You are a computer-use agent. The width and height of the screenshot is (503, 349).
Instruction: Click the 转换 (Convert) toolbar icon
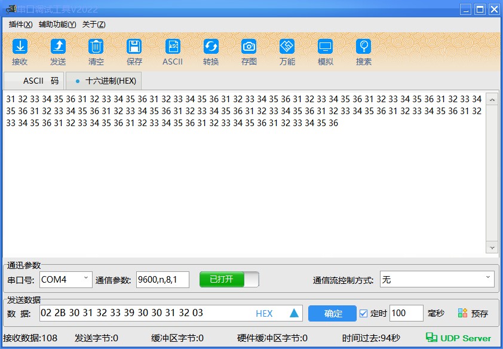211,47
